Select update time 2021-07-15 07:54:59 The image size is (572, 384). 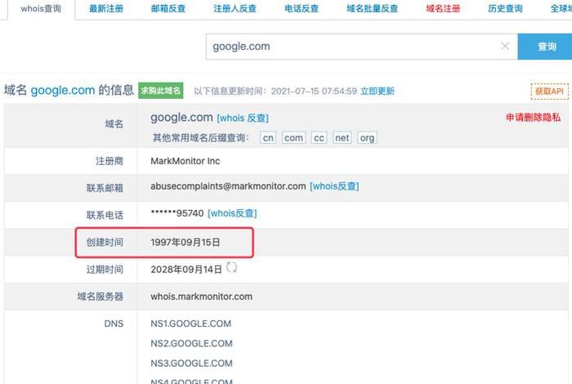pyautogui.click(x=314, y=92)
